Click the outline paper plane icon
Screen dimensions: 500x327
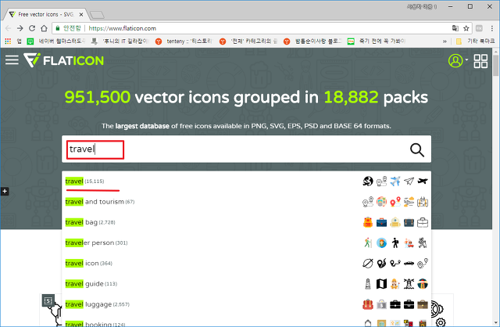[x=409, y=181]
